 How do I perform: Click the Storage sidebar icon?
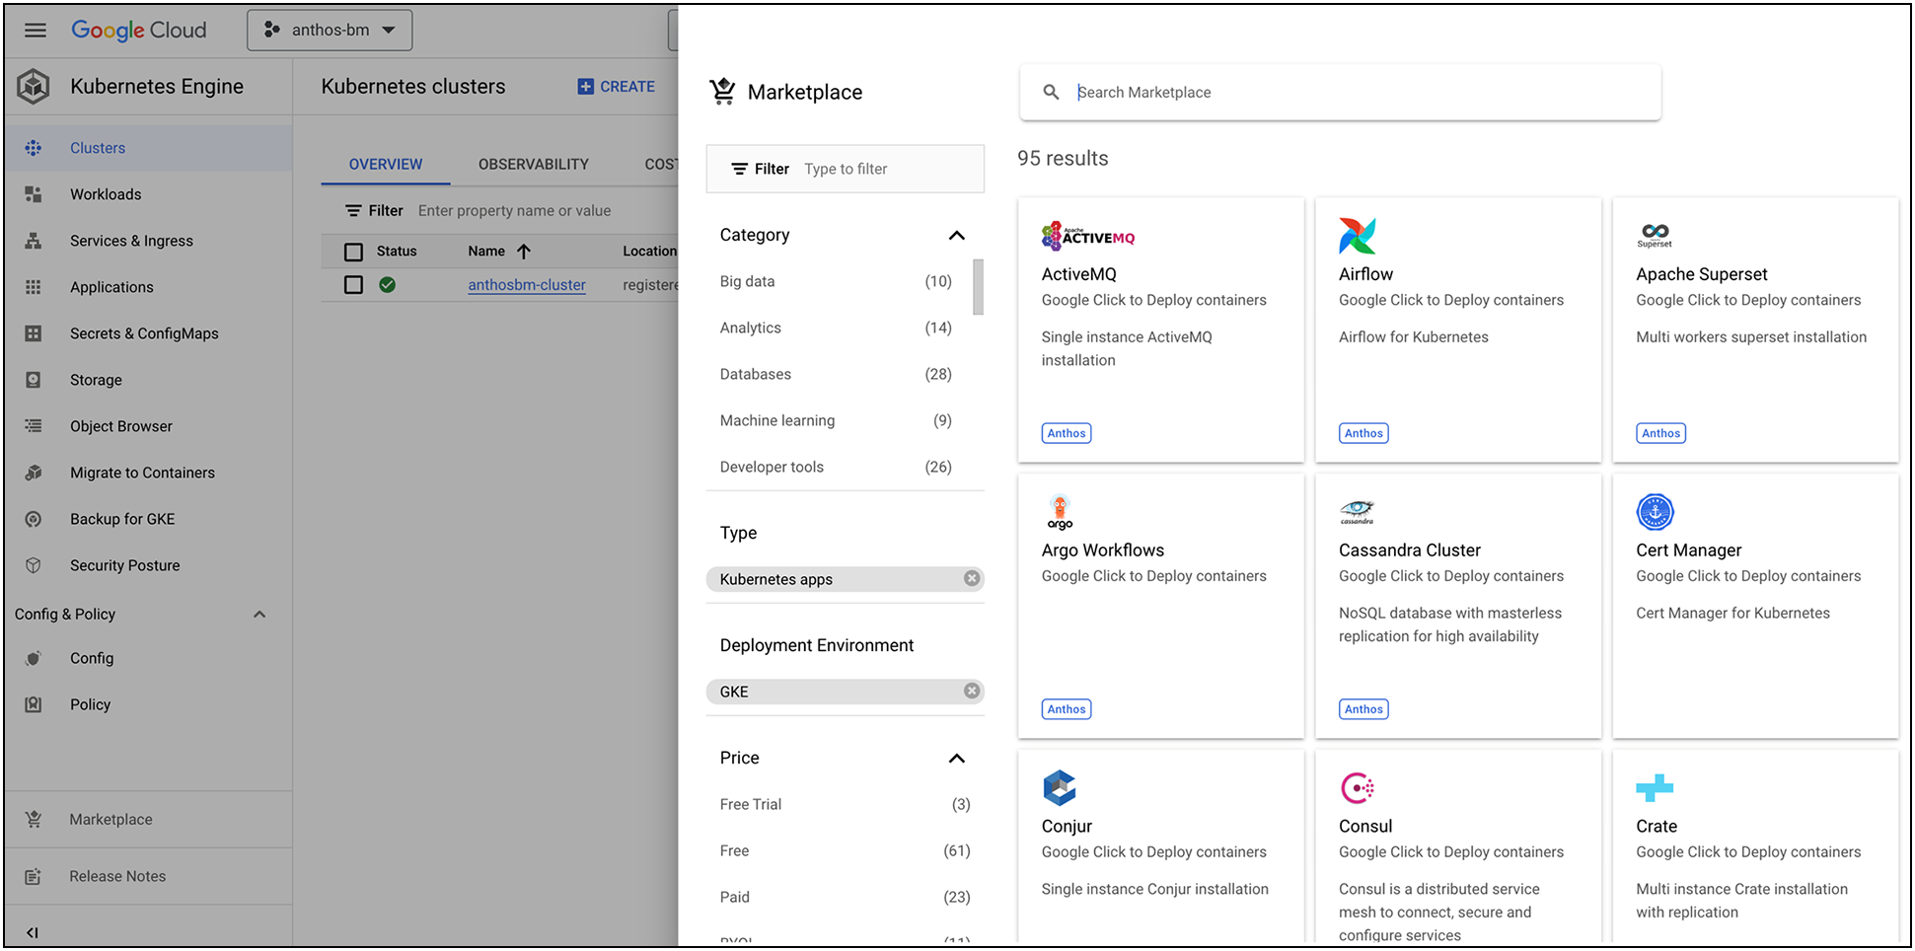[x=34, y=380]
